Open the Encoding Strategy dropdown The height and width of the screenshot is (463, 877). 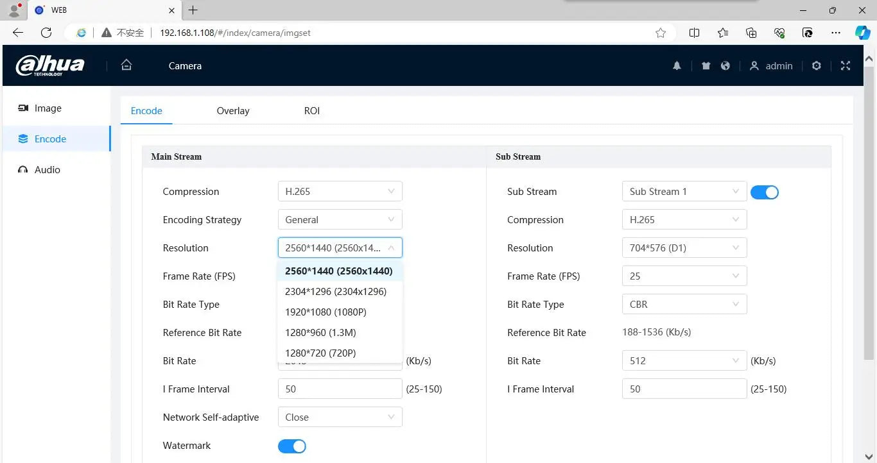(340, 219)
